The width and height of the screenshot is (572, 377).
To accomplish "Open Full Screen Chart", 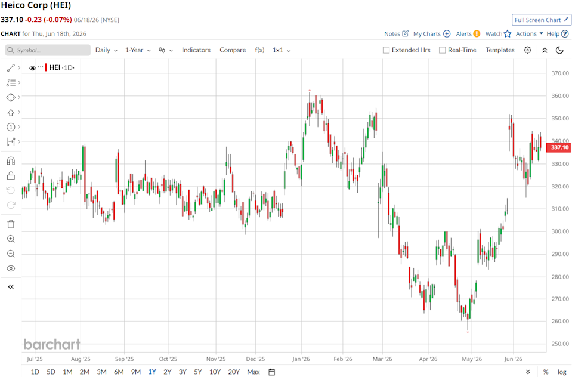I will point(542,20).
